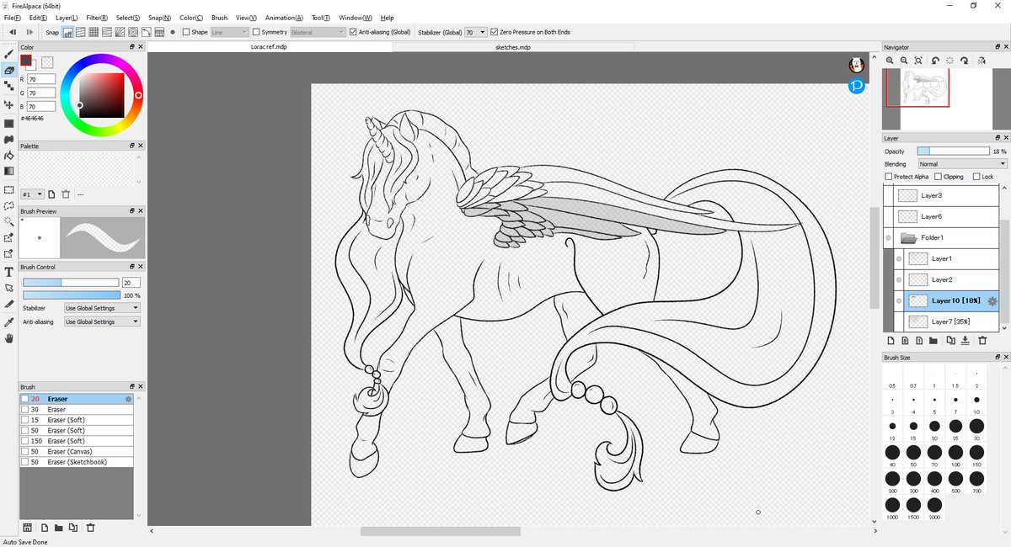Image resolution: width=1011 pixels, height=547 pixels.
Task: Click the Move tool icon
Action: coord(8,105)
